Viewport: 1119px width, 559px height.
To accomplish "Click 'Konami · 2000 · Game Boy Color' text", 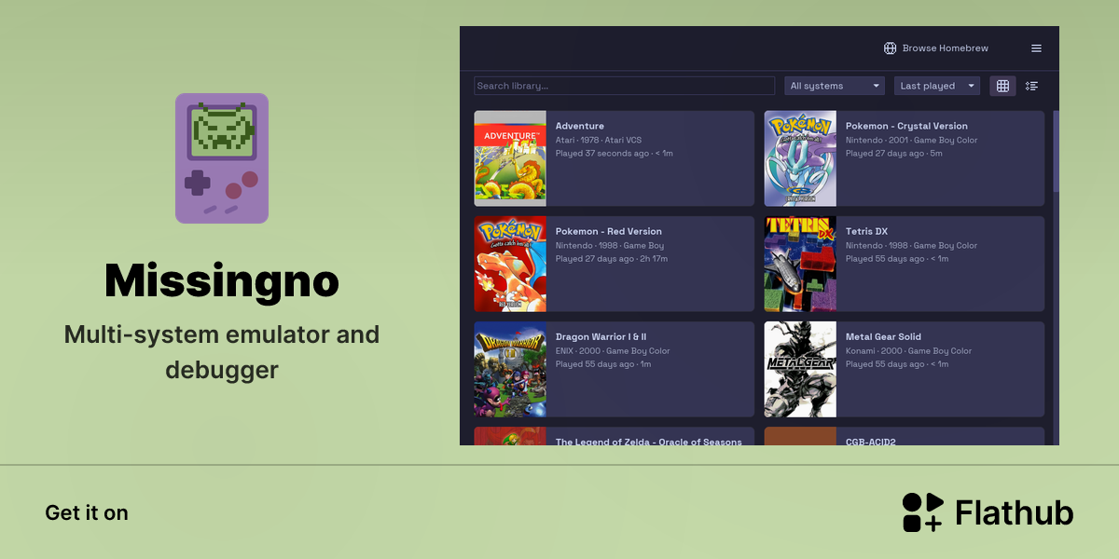I will pyautogui.click(x=909, y=350).
